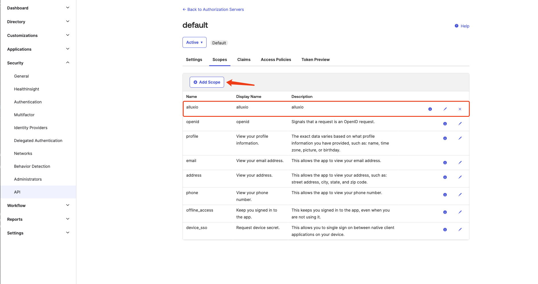
Task: Edit the openid scope pencil icon
Action: (x=460, y=124)
